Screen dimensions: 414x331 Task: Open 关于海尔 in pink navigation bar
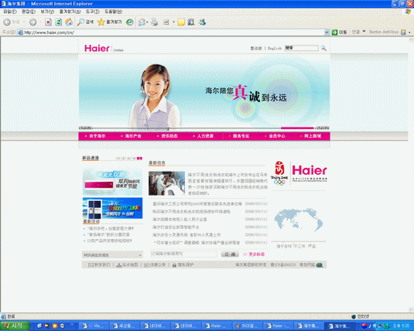click(97, 136)
